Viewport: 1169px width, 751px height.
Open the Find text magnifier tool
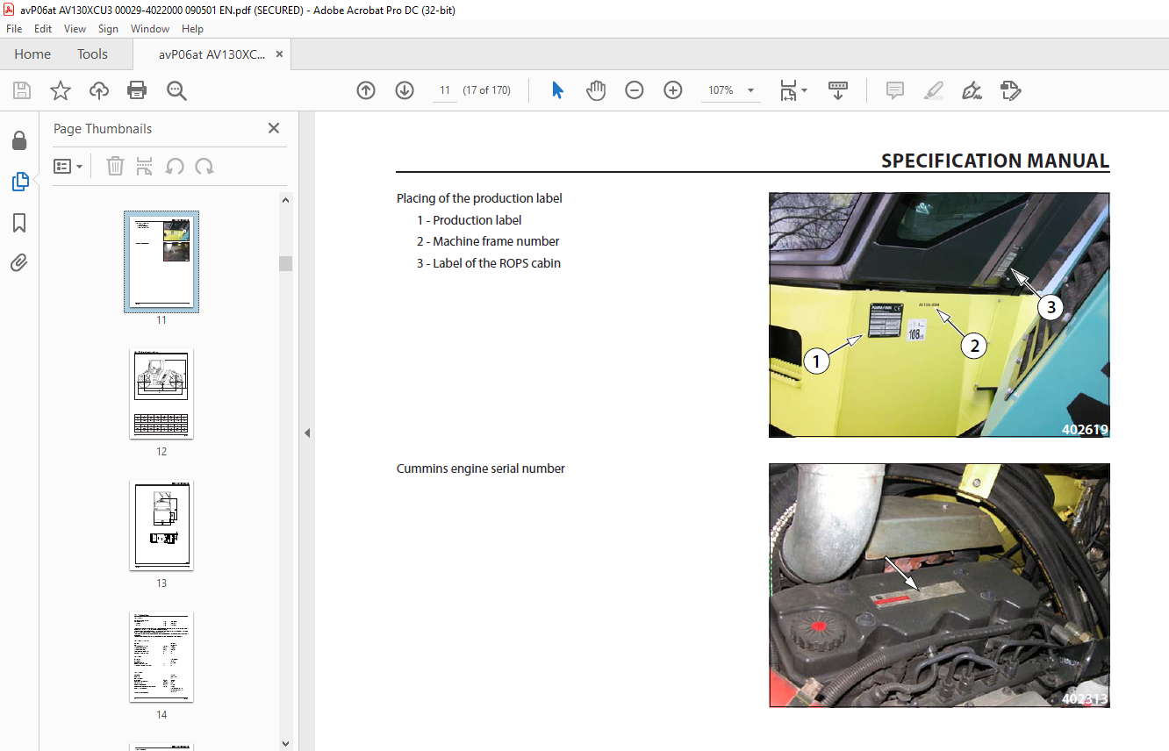pos(176,90)
